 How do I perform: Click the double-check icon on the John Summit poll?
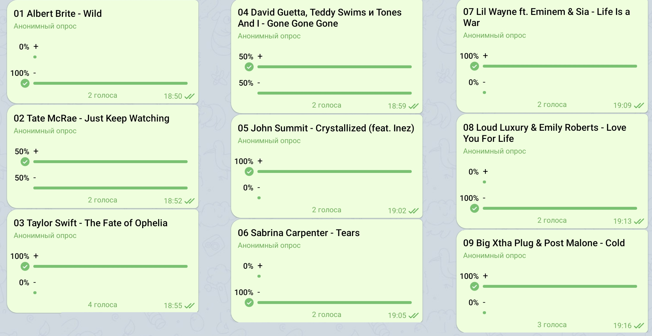[414, 211]
